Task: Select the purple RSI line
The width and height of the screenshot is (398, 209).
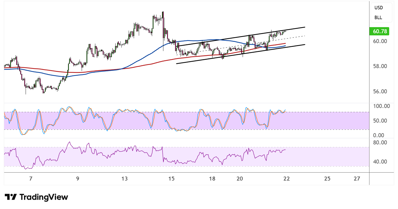Action: pos(144,152)
